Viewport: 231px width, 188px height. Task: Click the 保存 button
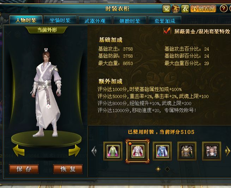[24, 169]
